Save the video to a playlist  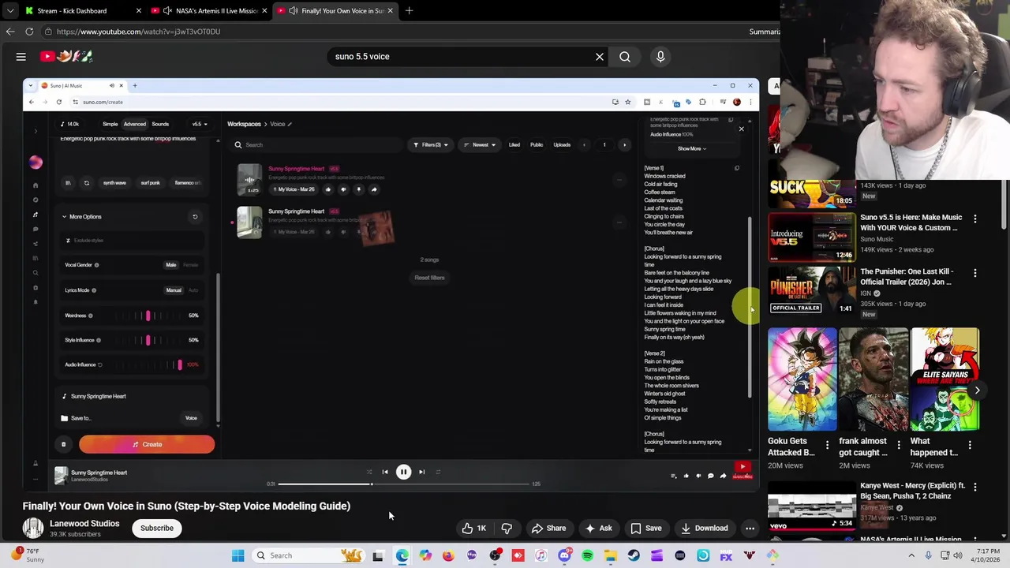(x=645, y=529)
